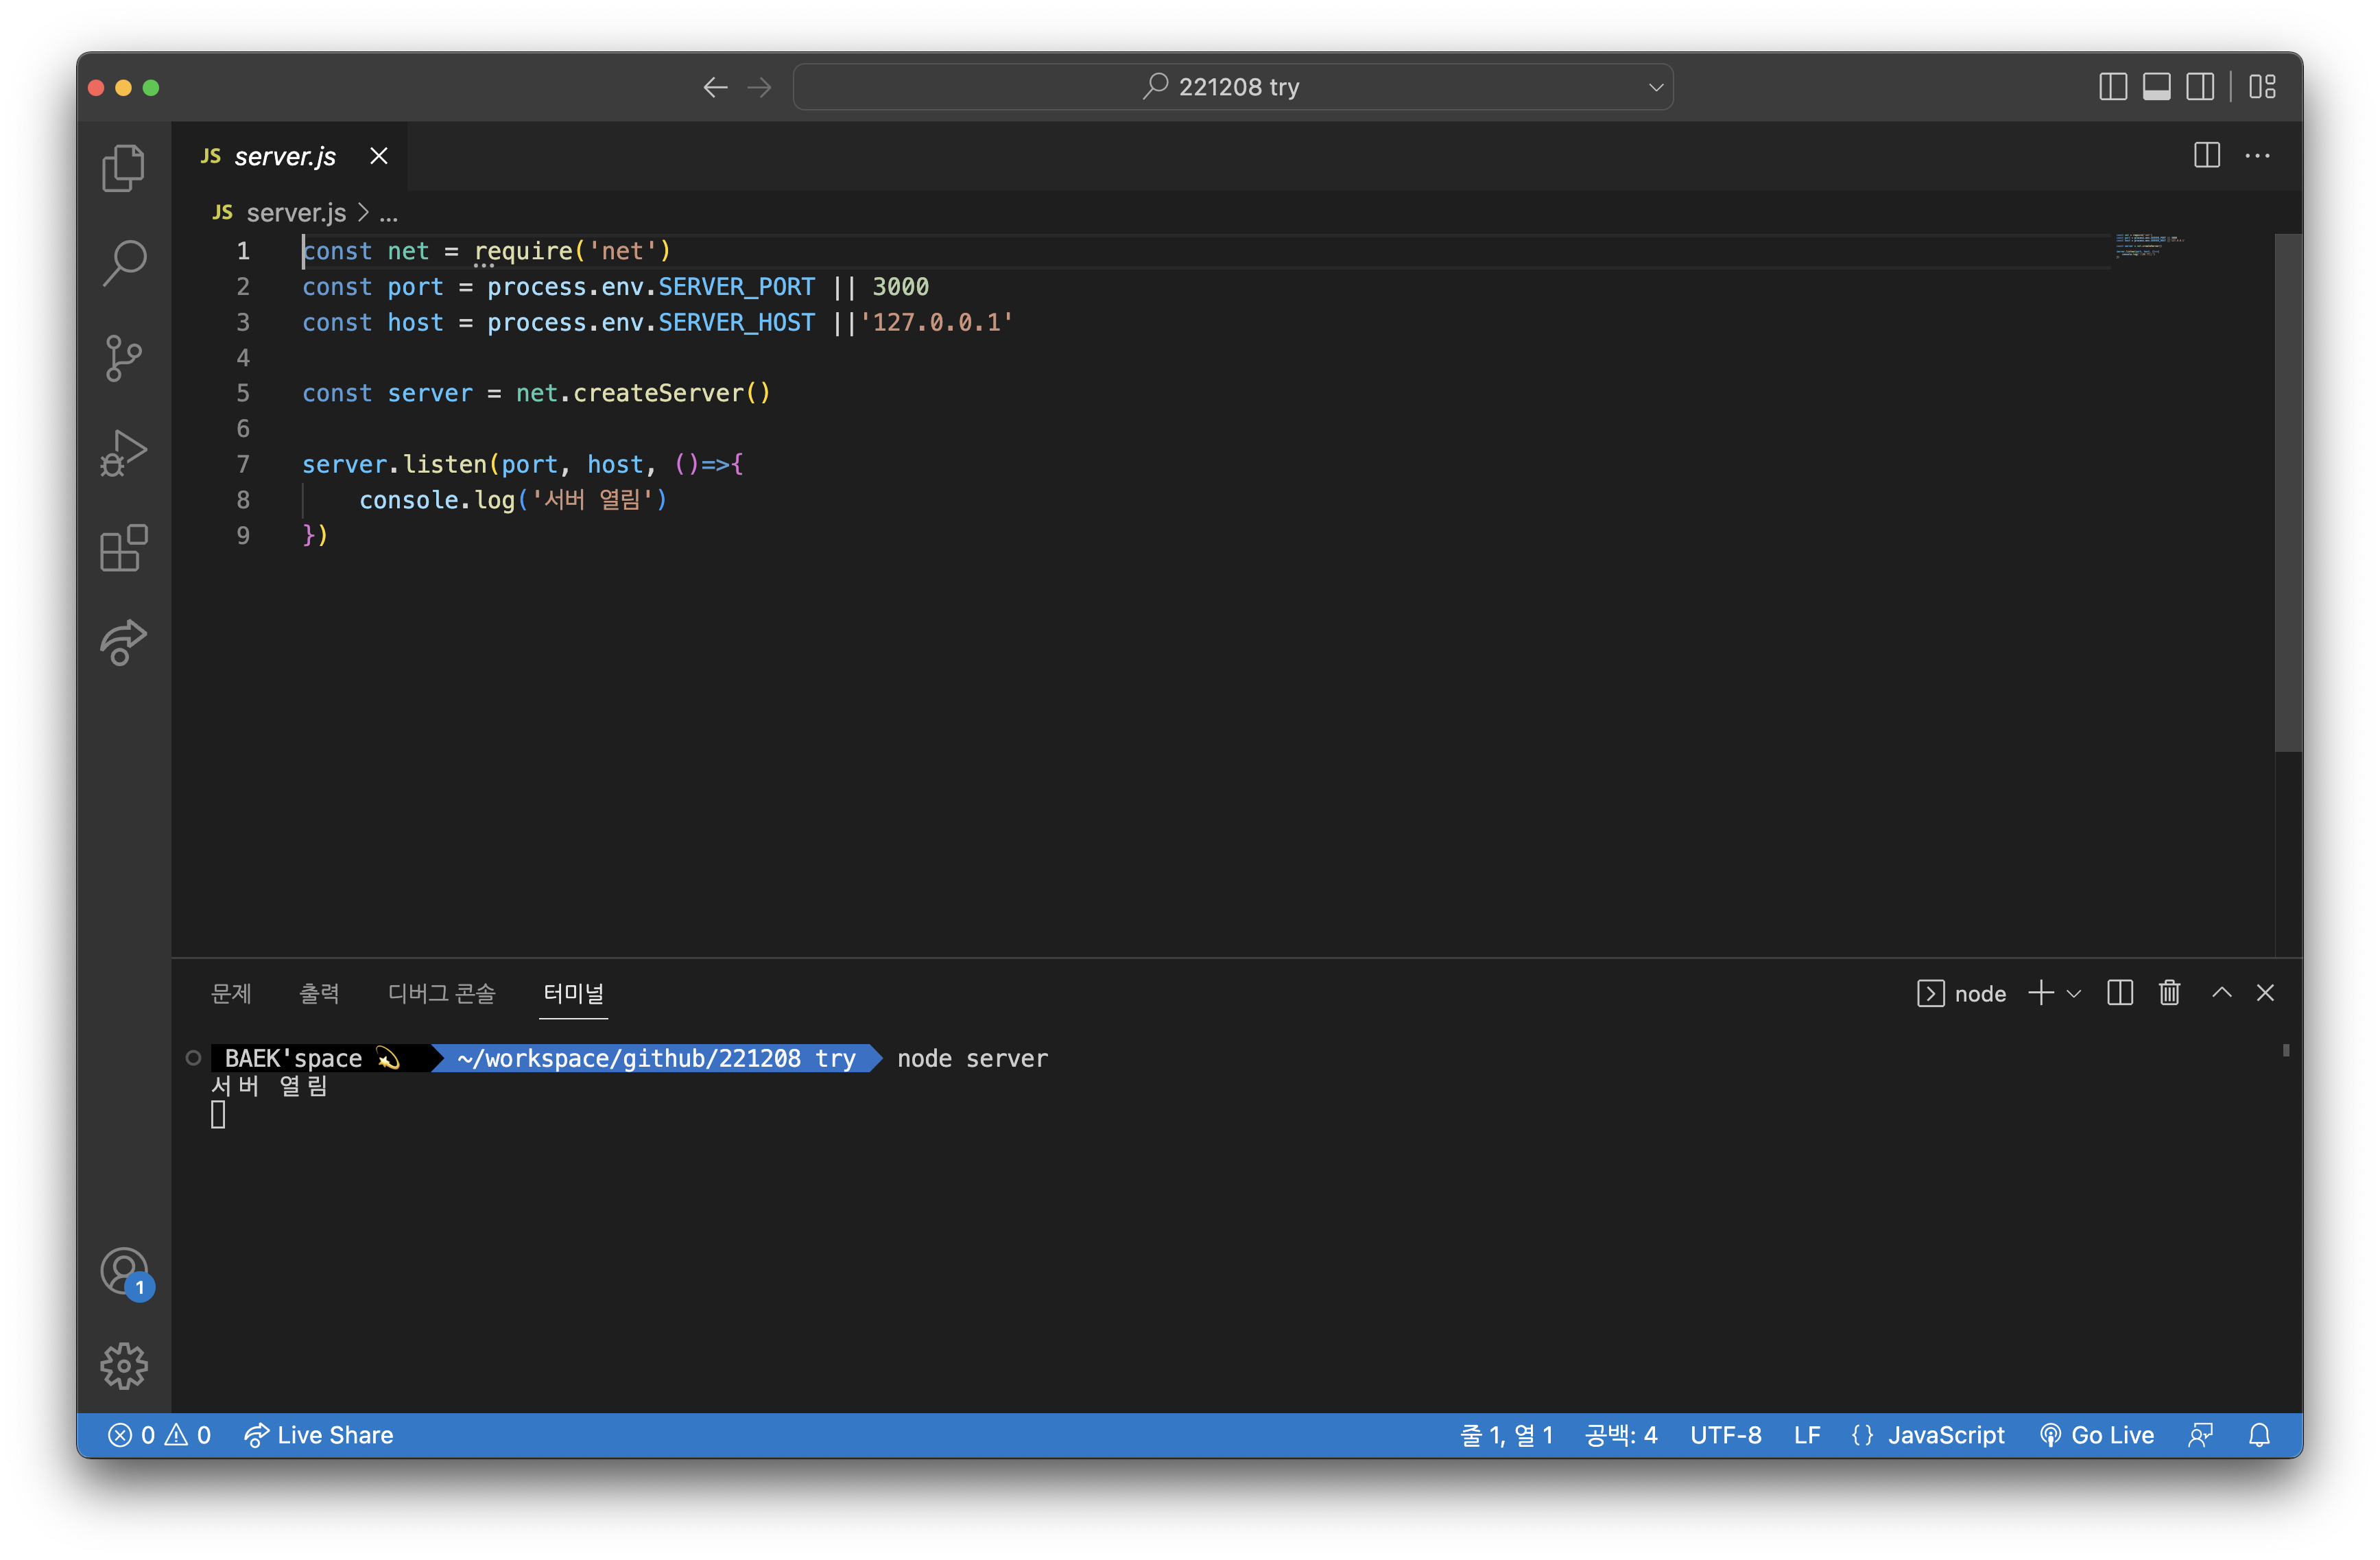Screen dimensions: 2380x1560
Task: Switch to 출력 panel tab
Action: click(x=319, y=993)
